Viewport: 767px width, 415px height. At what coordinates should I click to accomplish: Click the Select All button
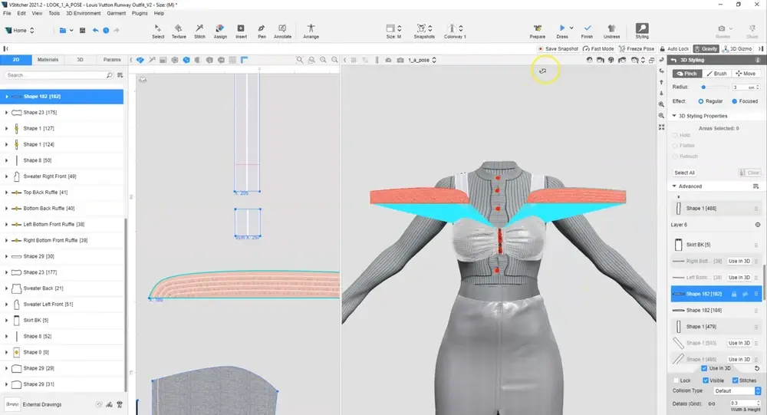click(685, 173)
